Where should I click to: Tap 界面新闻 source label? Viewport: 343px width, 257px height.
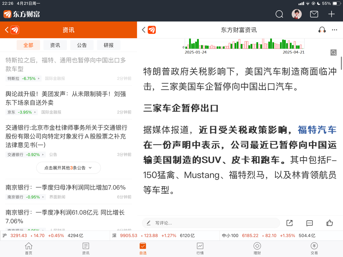57,197
